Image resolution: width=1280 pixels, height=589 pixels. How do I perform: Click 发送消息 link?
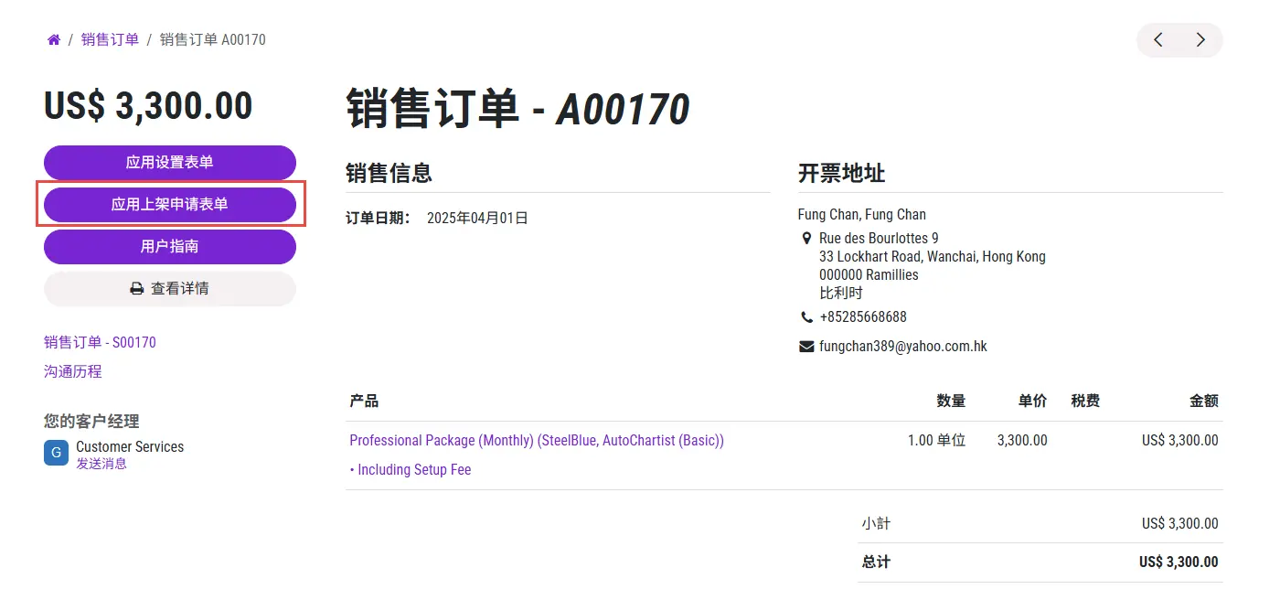pos(101,464)
